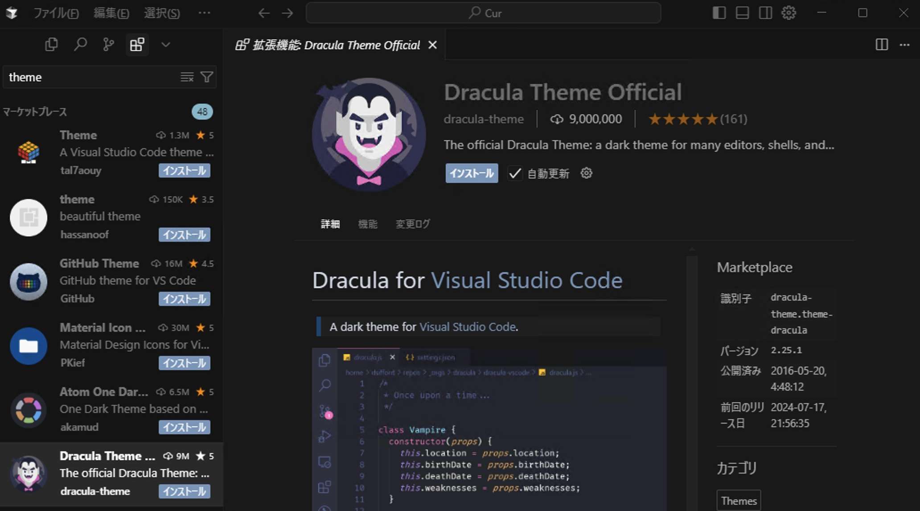
Task: Install Atom One Dark extension by akamud
Action: (184, 428)
